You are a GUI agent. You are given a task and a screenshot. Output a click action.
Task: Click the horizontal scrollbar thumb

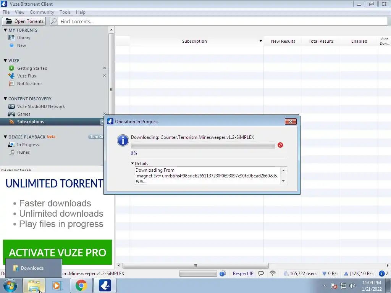[x=195, y=266]
